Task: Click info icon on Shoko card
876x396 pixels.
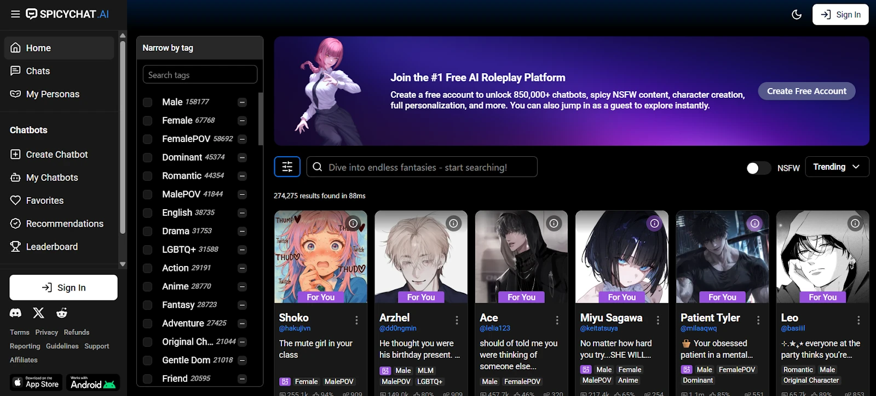Action: click(353, 223)
